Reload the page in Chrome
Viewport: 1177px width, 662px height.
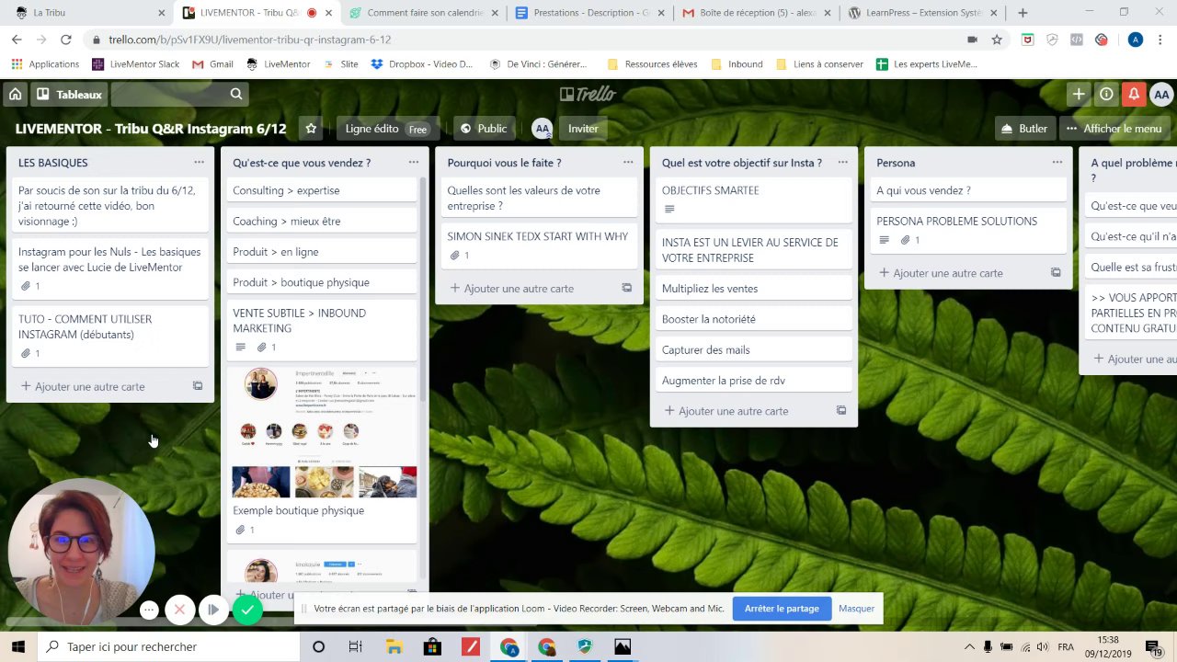65,40
